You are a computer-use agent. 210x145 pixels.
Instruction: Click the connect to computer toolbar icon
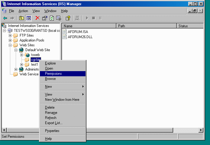click(77, 18)
